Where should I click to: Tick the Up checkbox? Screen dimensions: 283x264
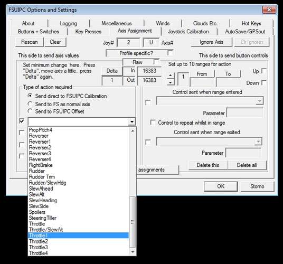pos(263,71)
